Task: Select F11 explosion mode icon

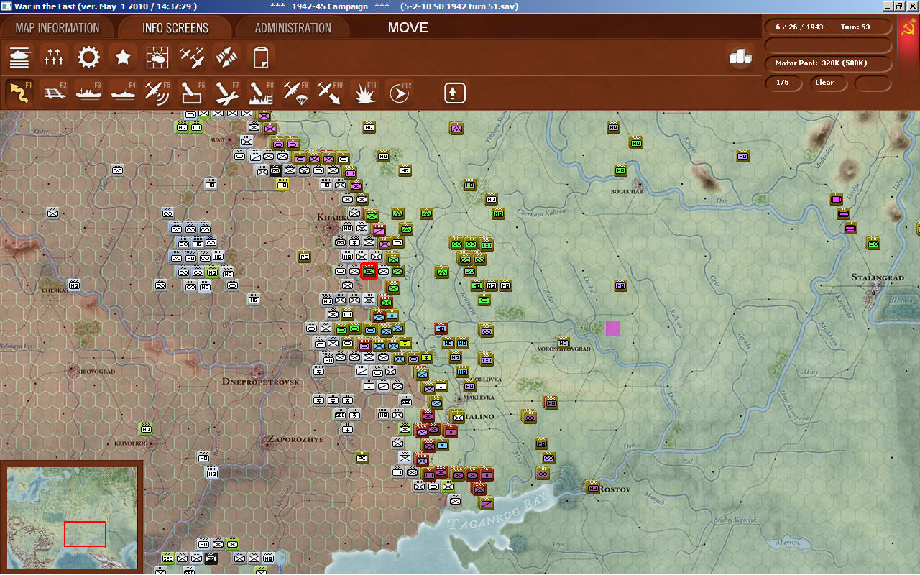Action: [x=364, y=93]
